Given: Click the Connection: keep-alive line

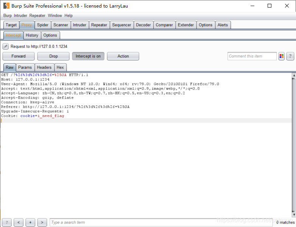Looking at the screenshot, I should [28, 102].
